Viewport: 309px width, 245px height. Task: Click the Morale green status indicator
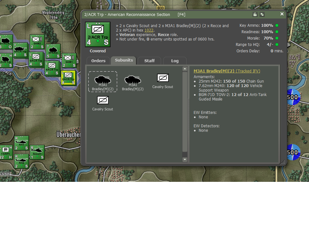277,38
